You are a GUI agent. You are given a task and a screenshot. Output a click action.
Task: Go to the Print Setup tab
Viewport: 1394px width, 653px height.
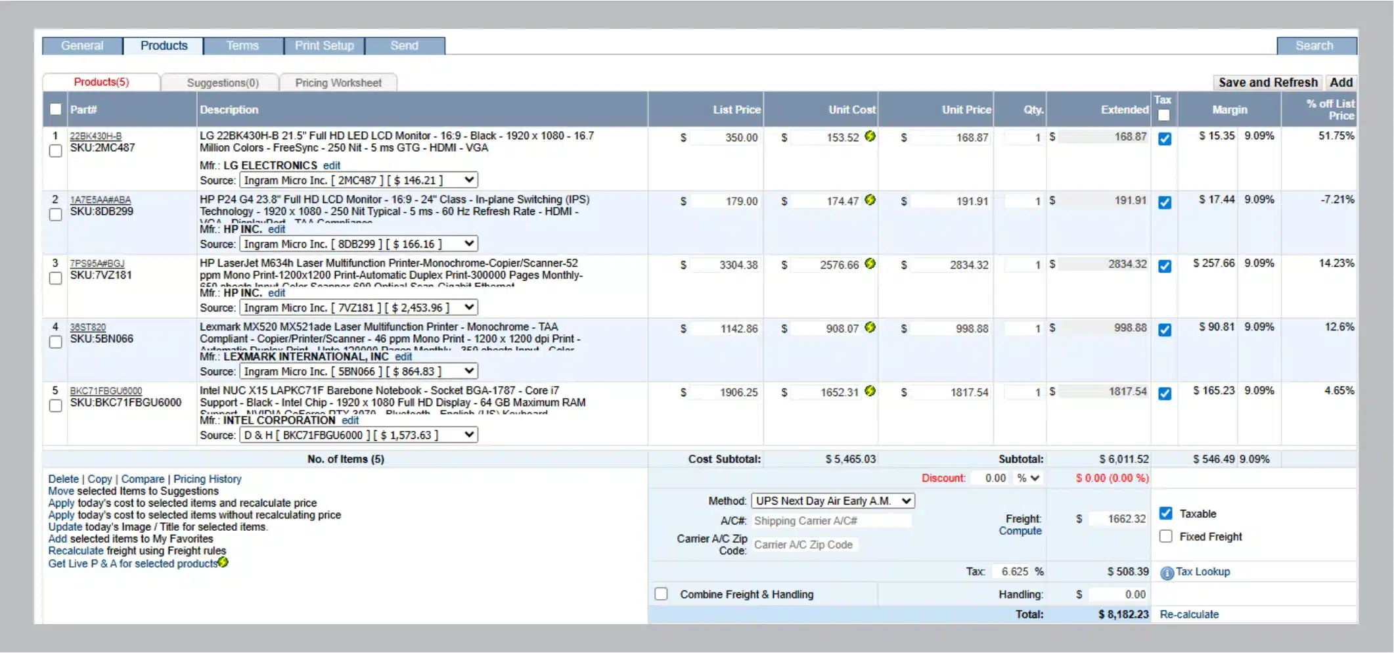(325, 45)
